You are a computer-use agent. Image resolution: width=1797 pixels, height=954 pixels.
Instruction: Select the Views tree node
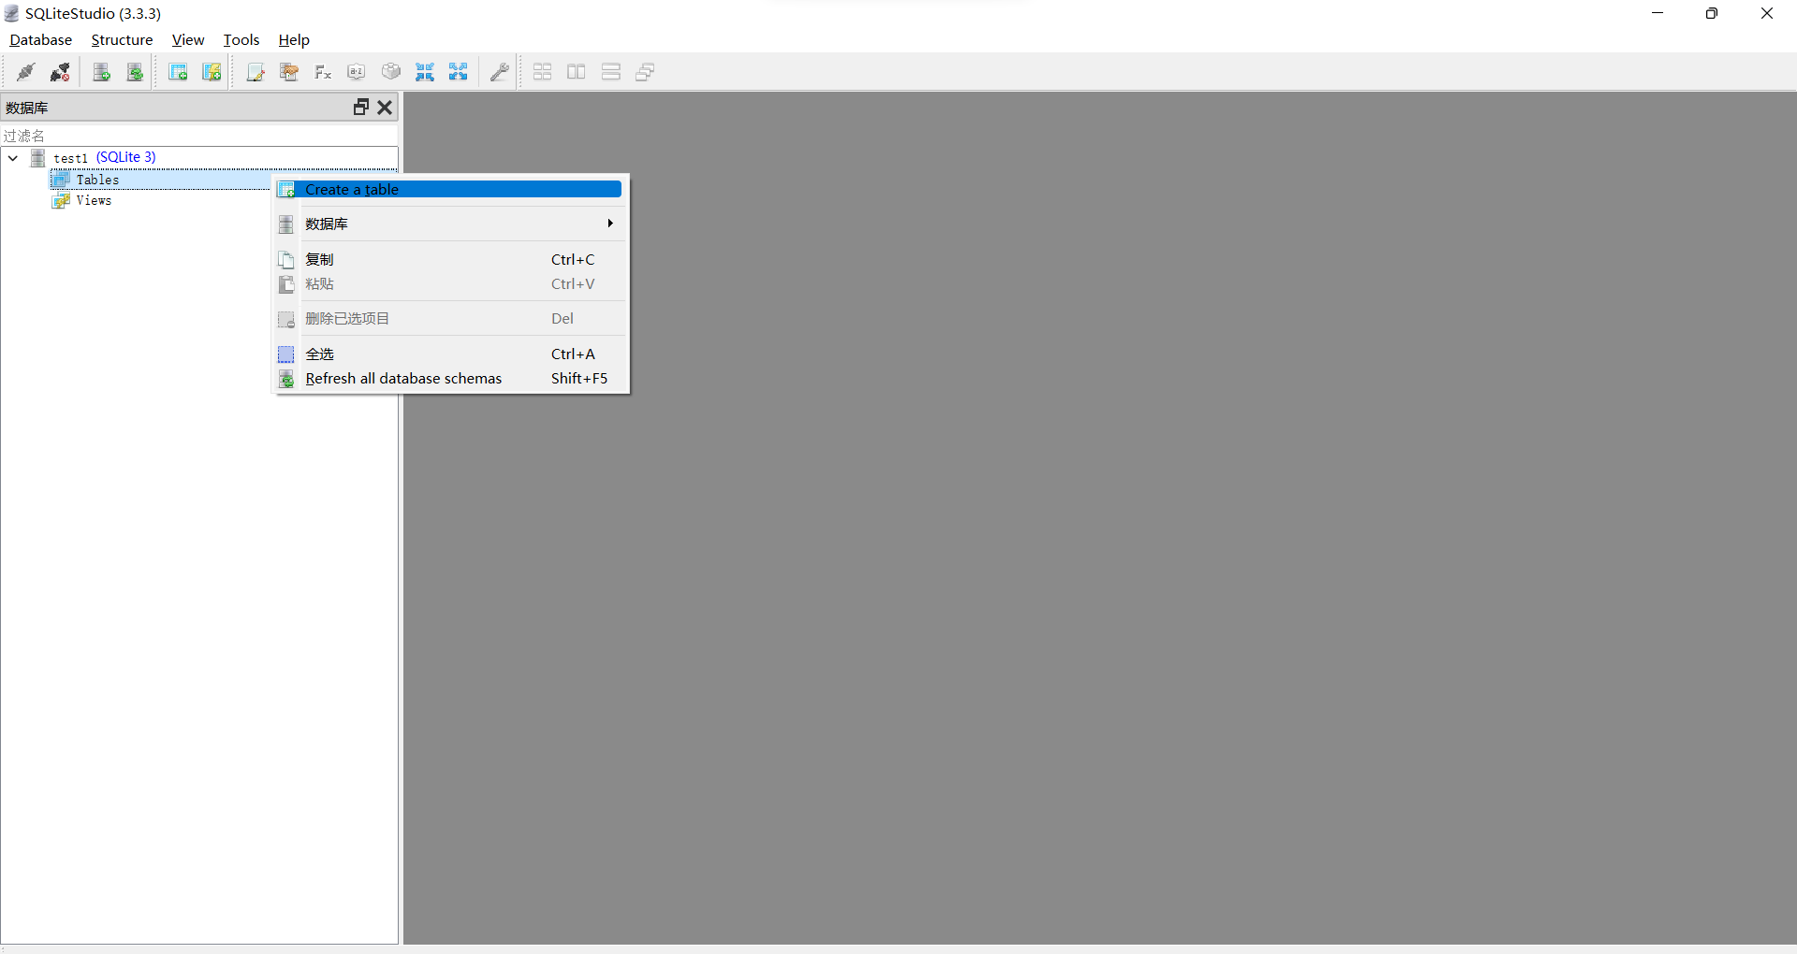click(94, 200)
